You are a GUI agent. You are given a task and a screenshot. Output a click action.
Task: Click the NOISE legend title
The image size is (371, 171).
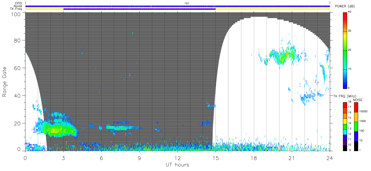[358, 100]
